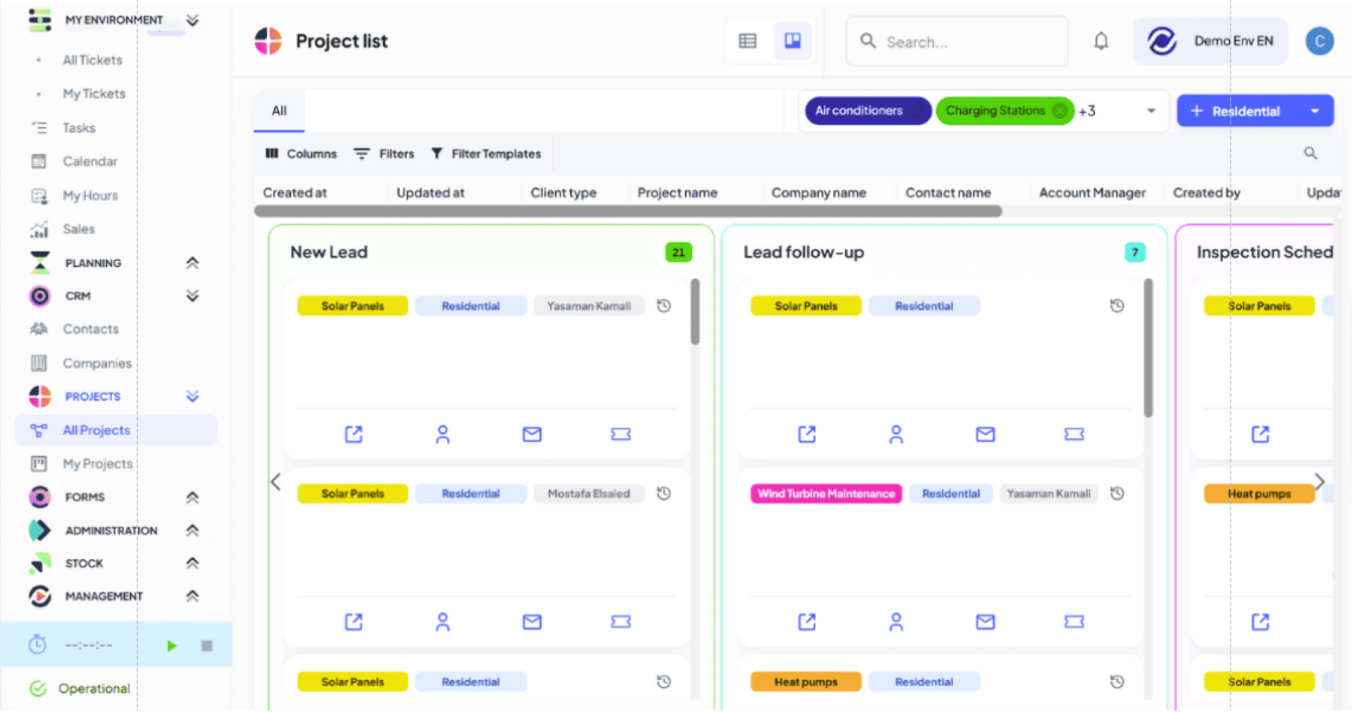Open the notifications bell
The image size is (1352, 713).
point(1101,42)
